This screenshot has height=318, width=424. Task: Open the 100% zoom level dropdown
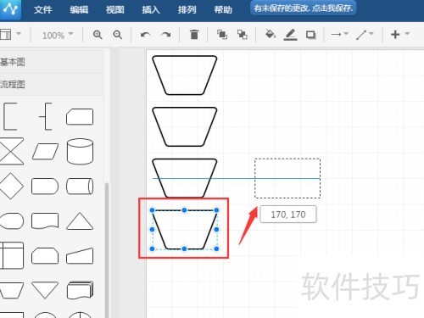click(58, 35)
